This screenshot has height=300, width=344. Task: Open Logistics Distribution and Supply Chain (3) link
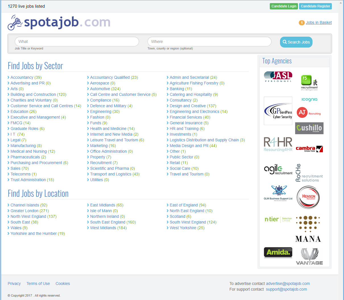pos(207,140)
